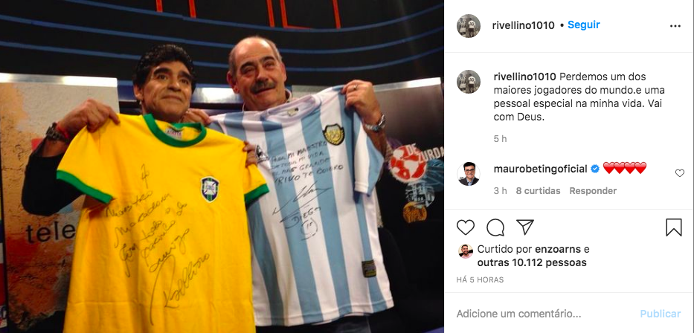
Task: Share the post via paper plane icon
Action: (525, 227)
